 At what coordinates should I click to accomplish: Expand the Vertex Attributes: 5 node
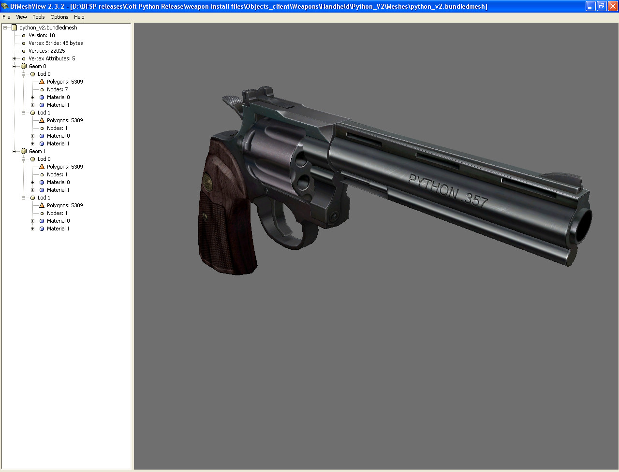[x=15, y=58]
